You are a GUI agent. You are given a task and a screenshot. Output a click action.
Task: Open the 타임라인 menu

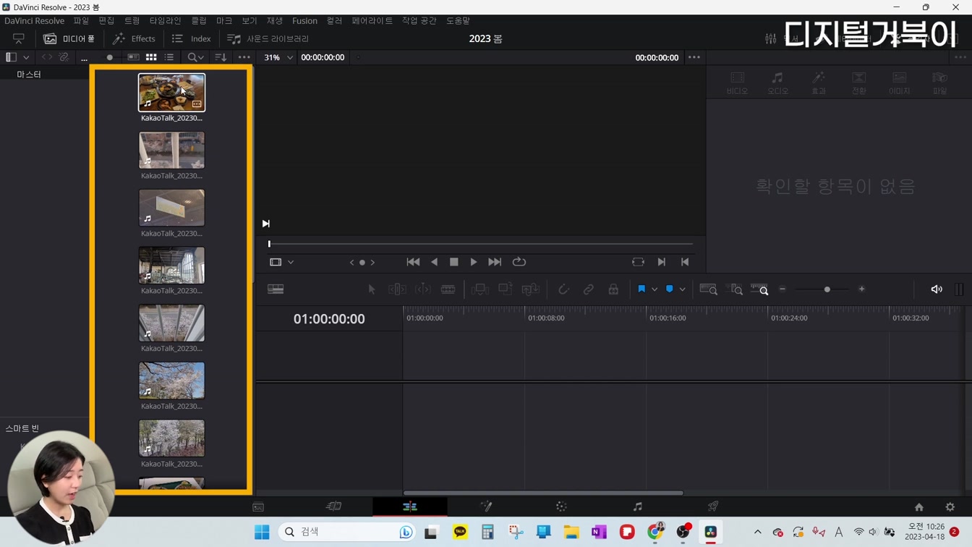(x=165, y=21)
